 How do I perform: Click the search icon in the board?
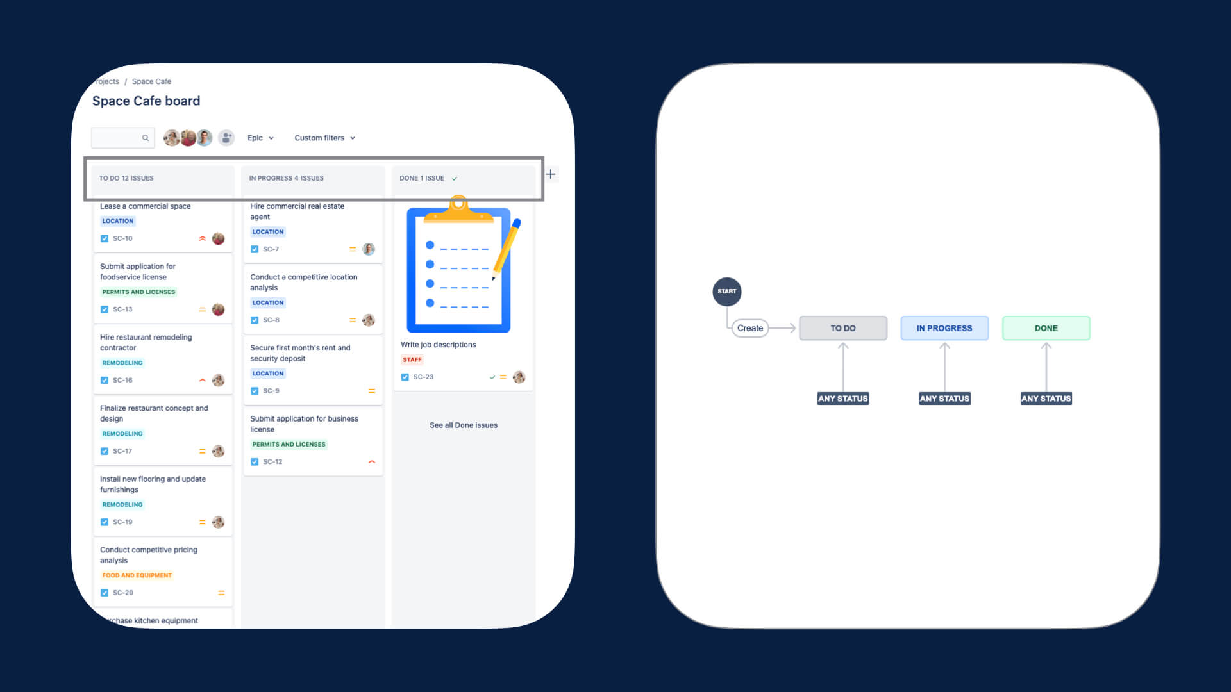144,138
